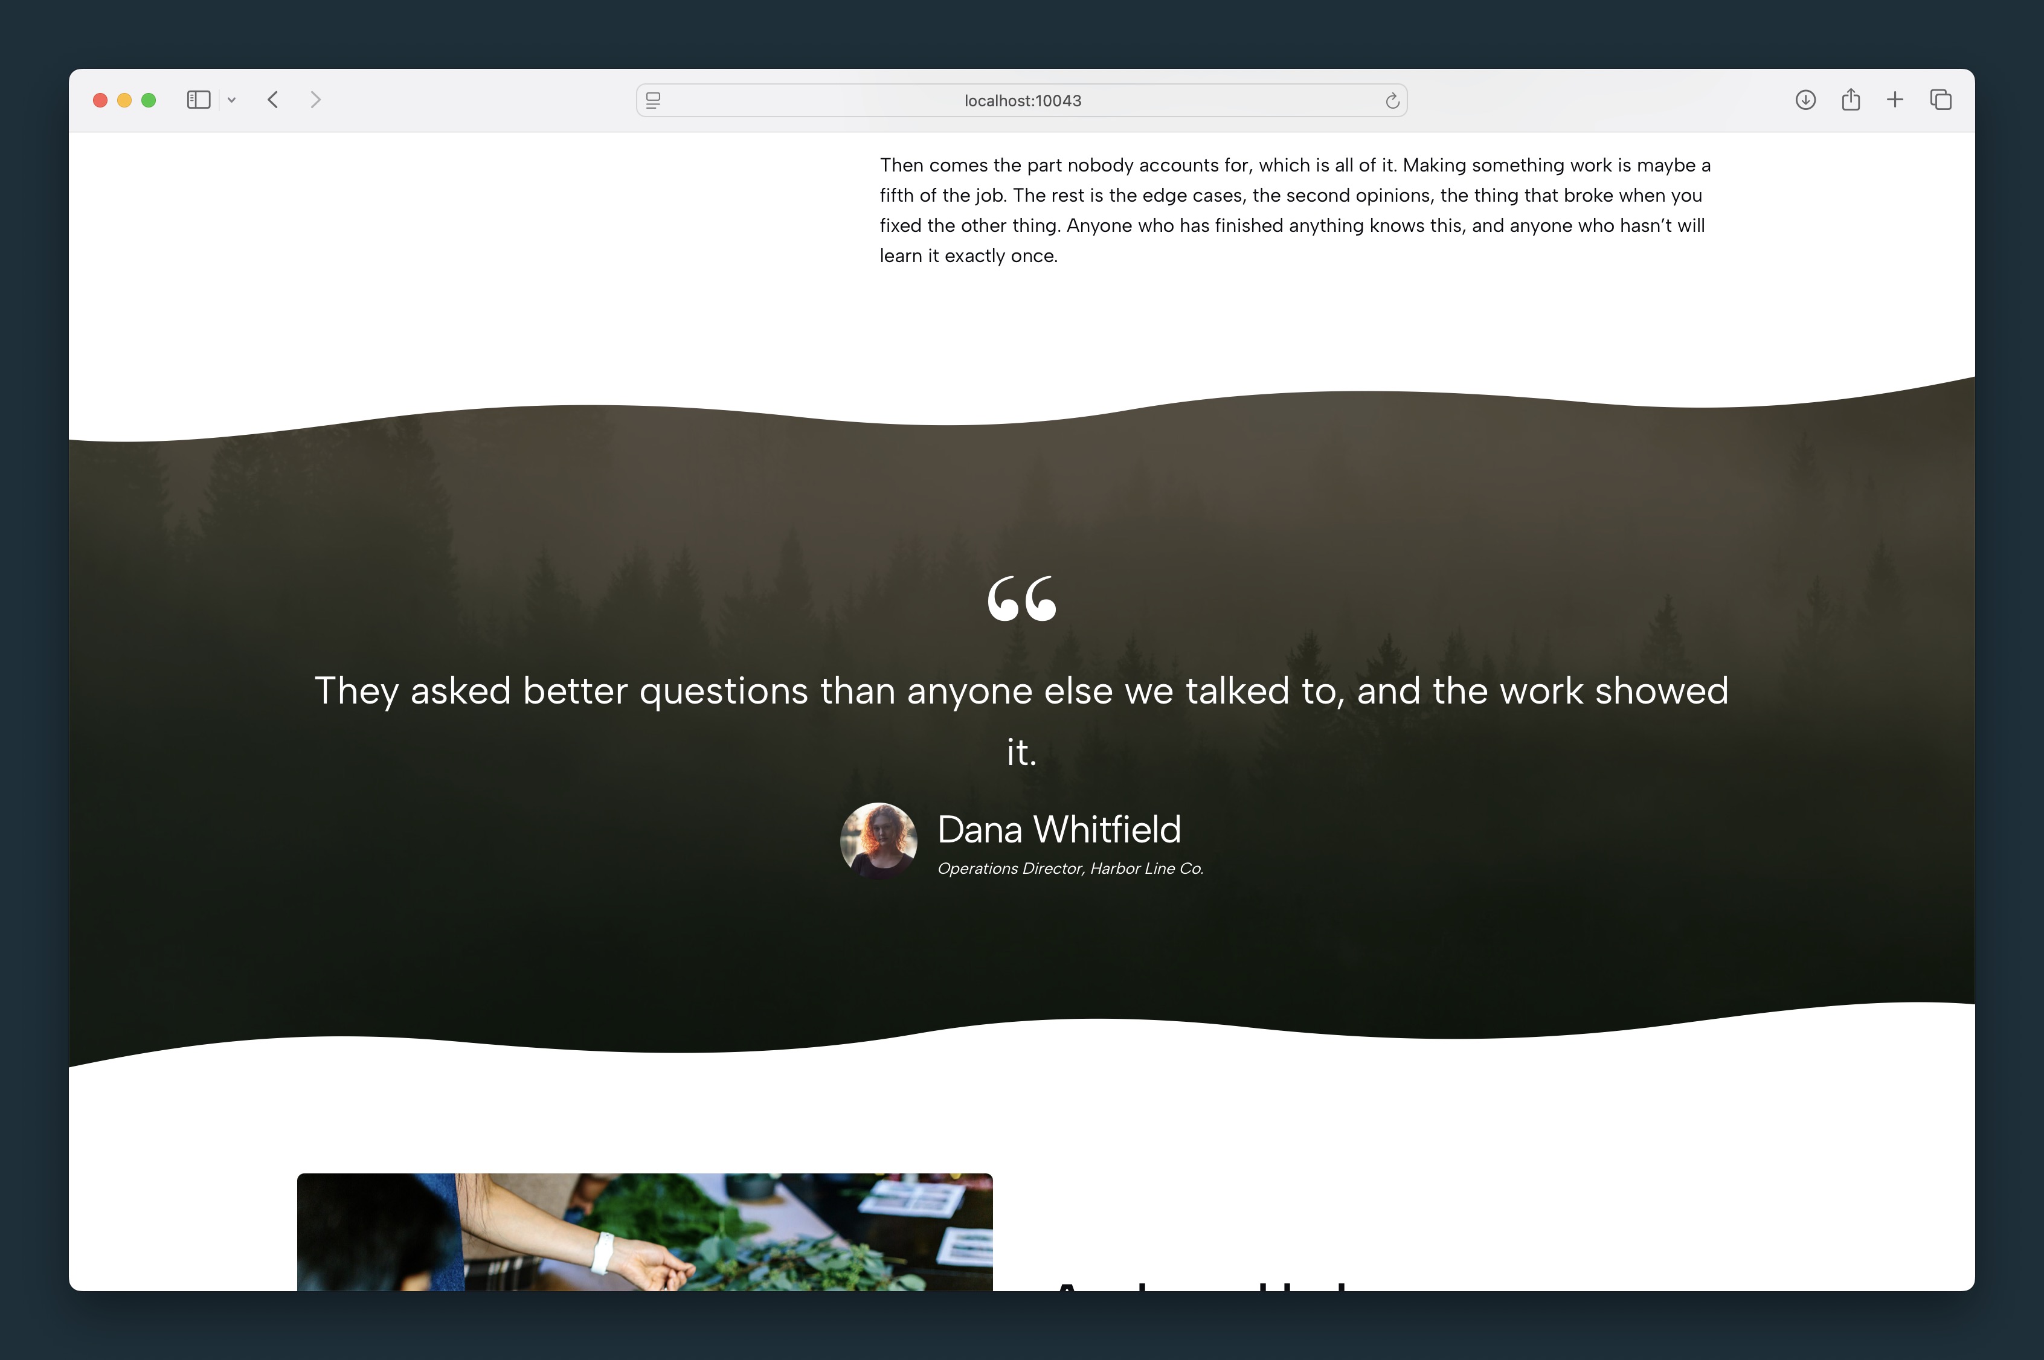Viewport: 2044px width, 1360px height.
Task: Minimize the Safari window
Action: click(124, 100)
